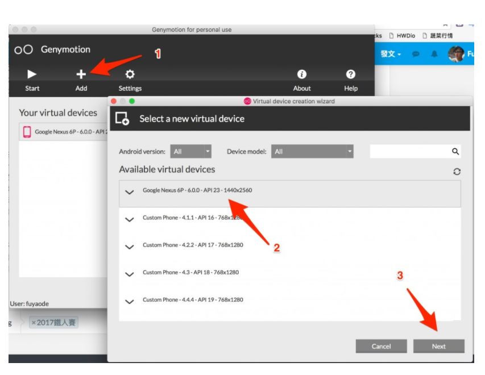Remove the 2017鐵人賽 tag
Viewport: 485px width, 375px height.
click(34, 323)
